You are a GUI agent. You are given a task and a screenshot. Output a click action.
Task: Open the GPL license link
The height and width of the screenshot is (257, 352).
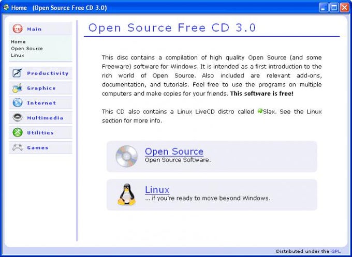click(x=336, y=251)
